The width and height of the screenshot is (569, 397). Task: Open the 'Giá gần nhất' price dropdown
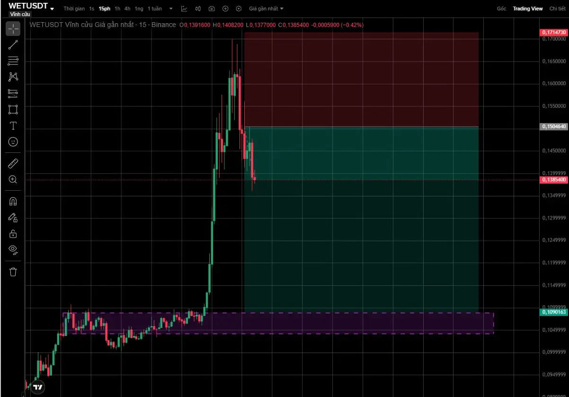coord(267,9)
